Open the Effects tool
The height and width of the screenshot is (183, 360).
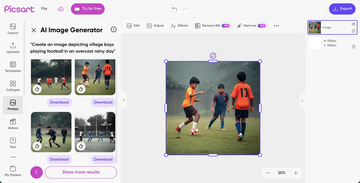[179, 26]
